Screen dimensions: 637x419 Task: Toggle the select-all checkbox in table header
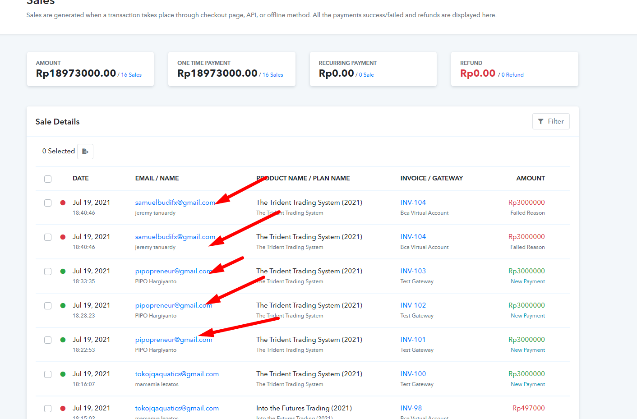[48, 179]
